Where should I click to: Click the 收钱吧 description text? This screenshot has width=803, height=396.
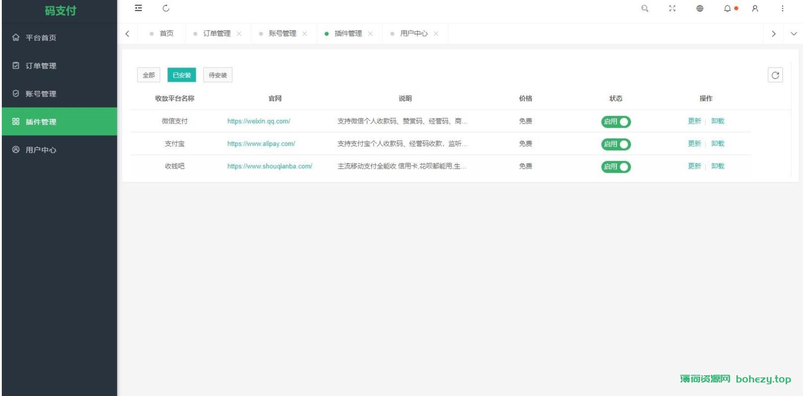click(x=402, y=166)
